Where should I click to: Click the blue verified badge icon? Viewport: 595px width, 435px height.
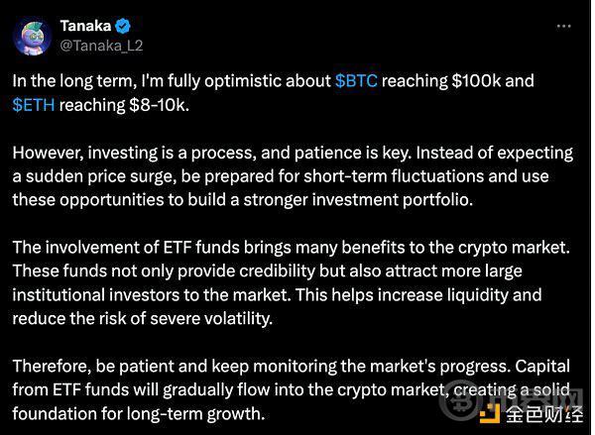[123, 26]
